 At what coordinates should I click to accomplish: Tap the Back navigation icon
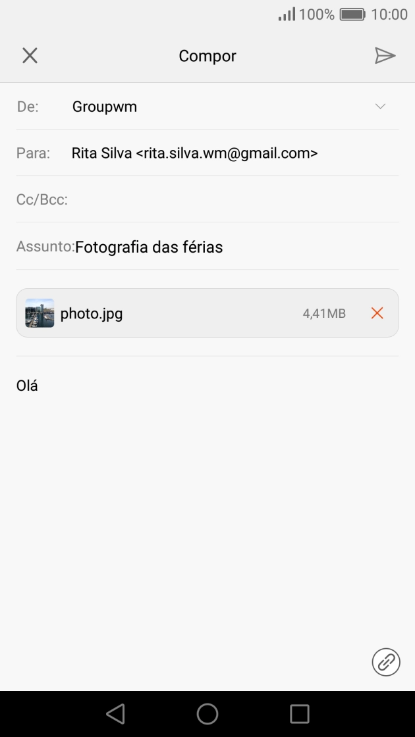[115, 713]
